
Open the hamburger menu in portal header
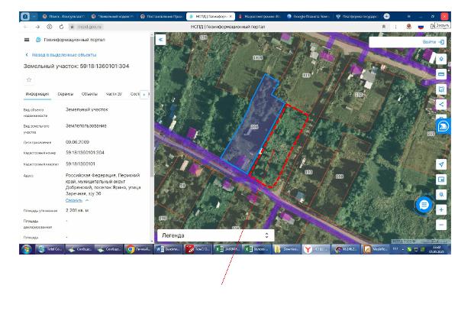coord(27,40)
